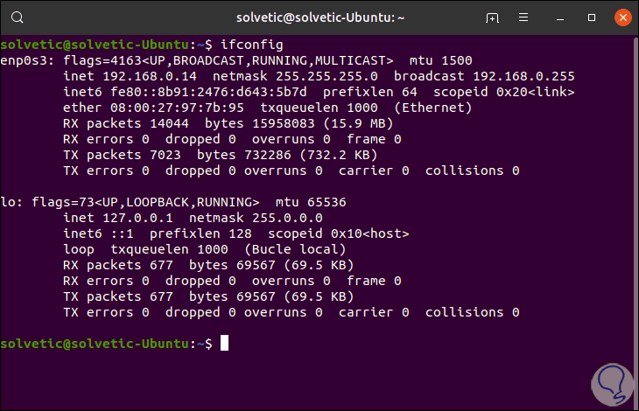Click the terminal search icon
The width and height of the screenshot is (639, 411).
point(18,17)
